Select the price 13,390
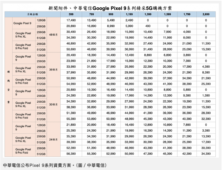The height and width of the screenshot is (170, 222). (206, 136)
